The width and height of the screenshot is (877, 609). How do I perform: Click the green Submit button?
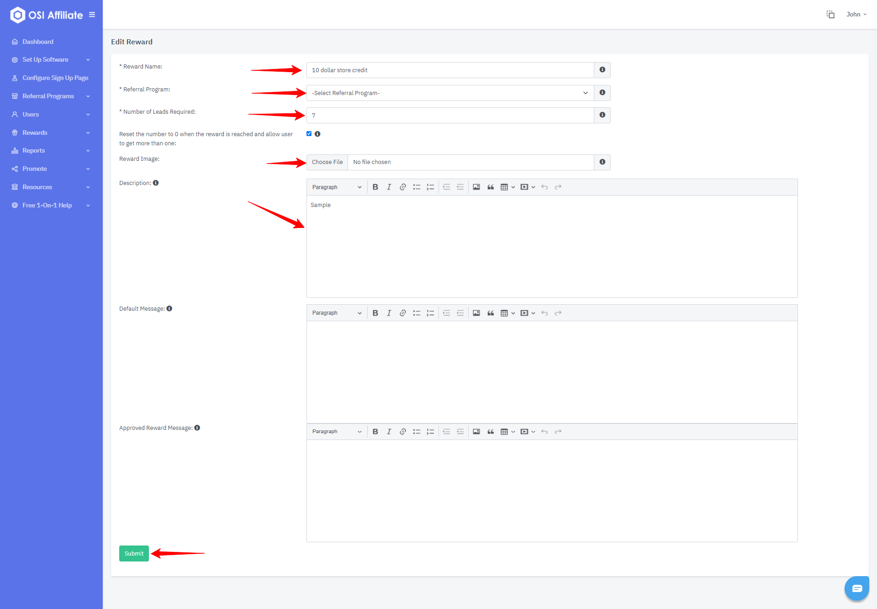click(134, 553)
